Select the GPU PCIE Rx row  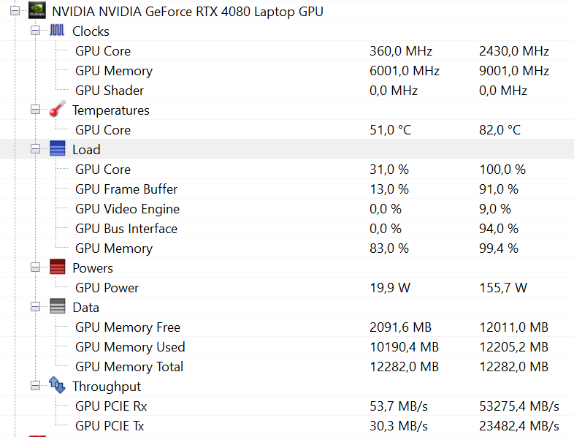pyautogui.click(x=287, y=406)
